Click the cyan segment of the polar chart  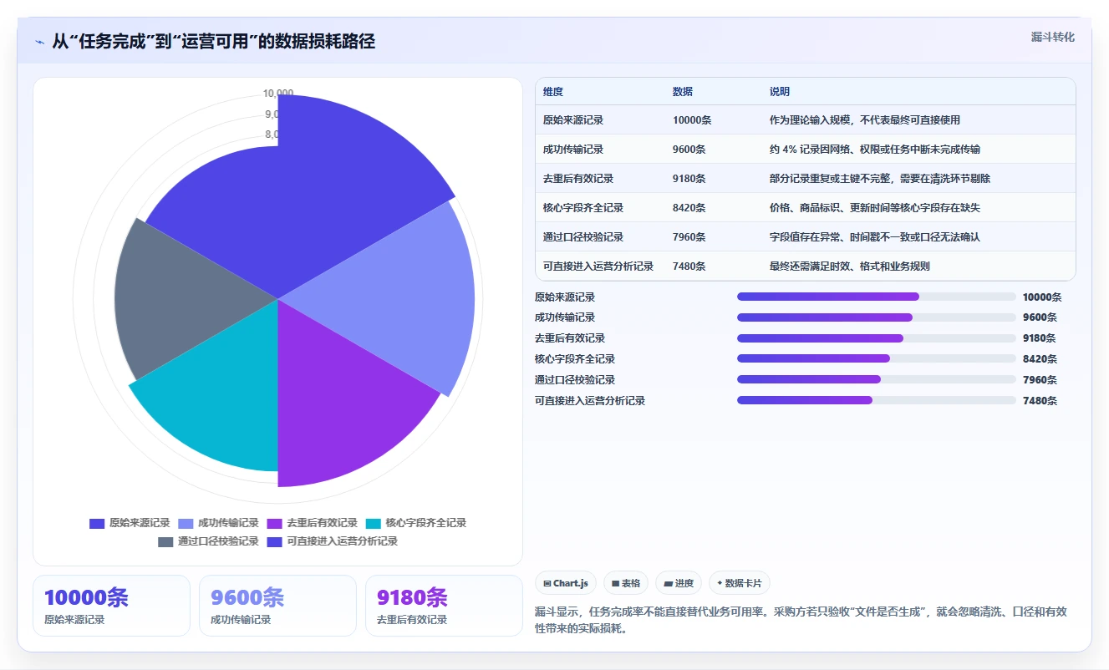221,393
